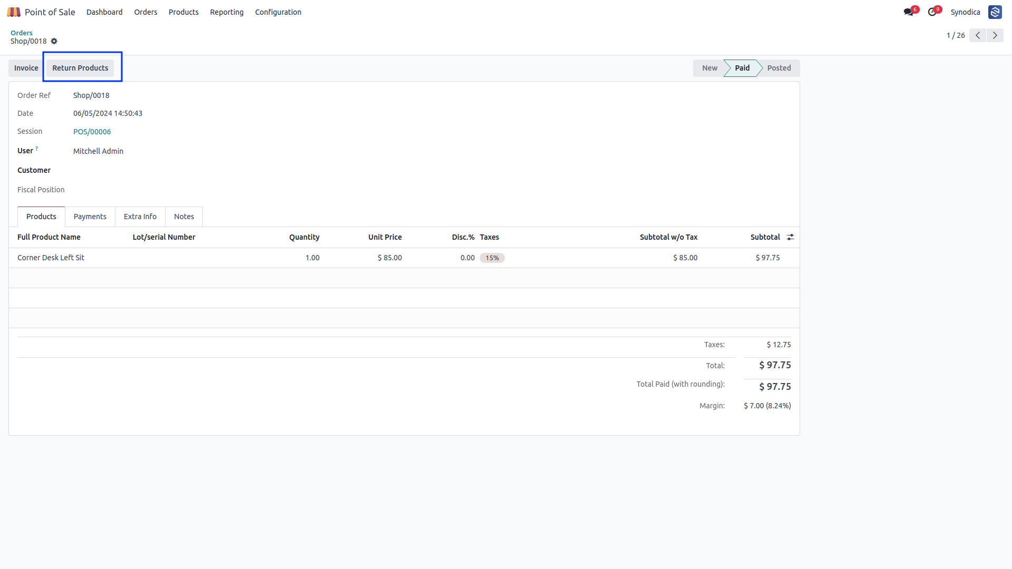This screenshot has height=569, width=1012.
Task: Open the conversations messages icon
Action: tap(909, 12)
